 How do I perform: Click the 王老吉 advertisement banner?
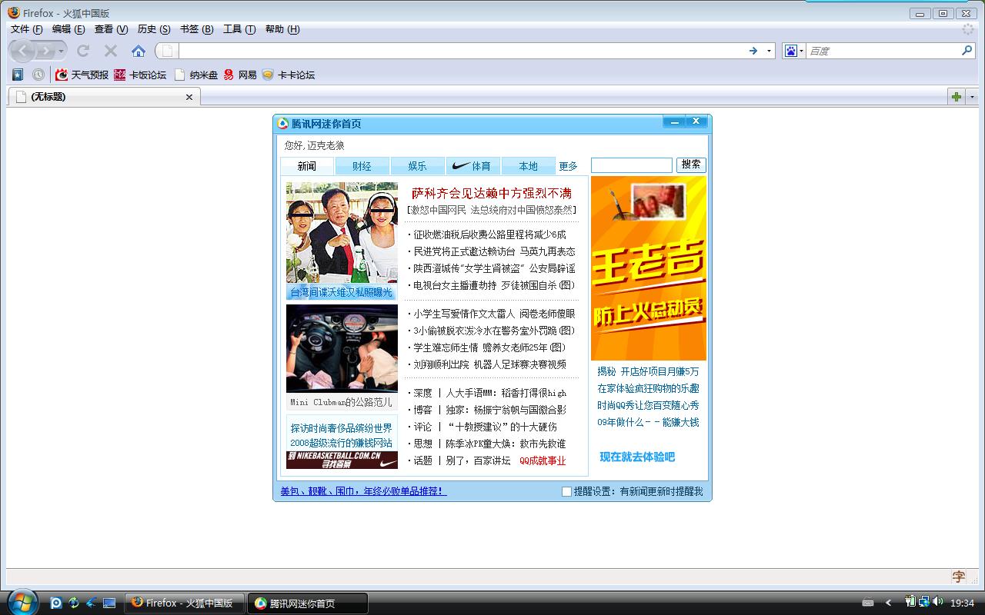pos(649,268)
